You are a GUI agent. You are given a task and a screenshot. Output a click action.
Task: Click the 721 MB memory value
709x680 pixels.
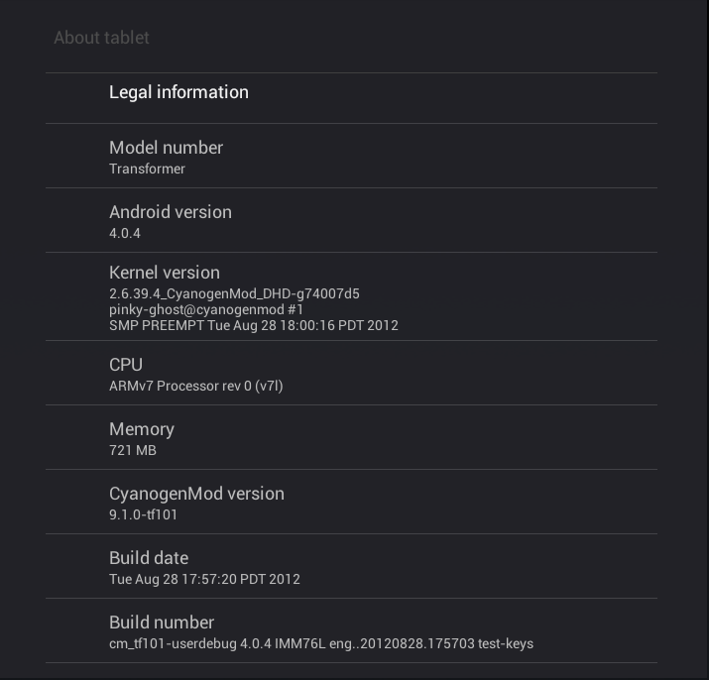point(132,450)
